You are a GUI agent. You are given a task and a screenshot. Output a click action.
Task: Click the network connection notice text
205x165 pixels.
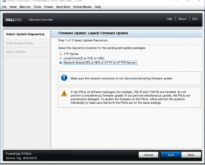[122, 78]
